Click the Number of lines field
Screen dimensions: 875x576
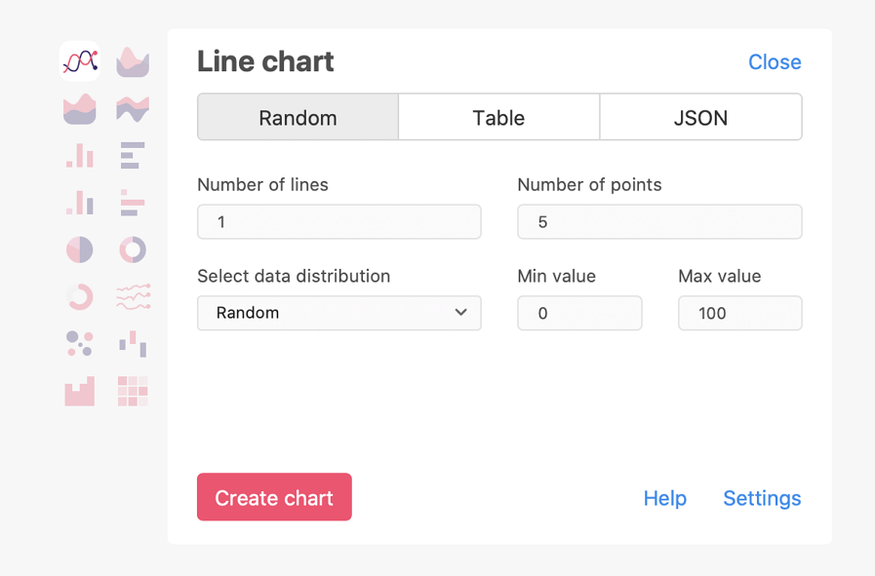[x=338, y=222]
